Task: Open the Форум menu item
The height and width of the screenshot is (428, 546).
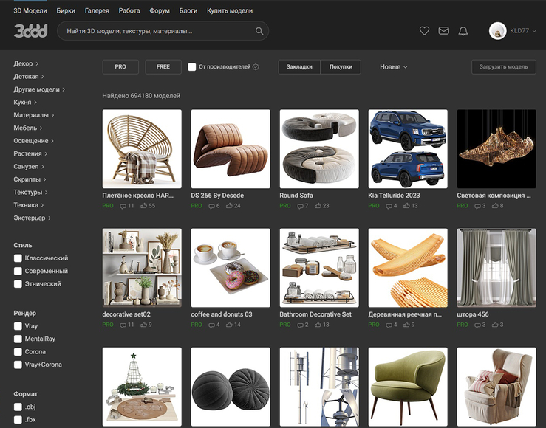Action: [160, 10]
